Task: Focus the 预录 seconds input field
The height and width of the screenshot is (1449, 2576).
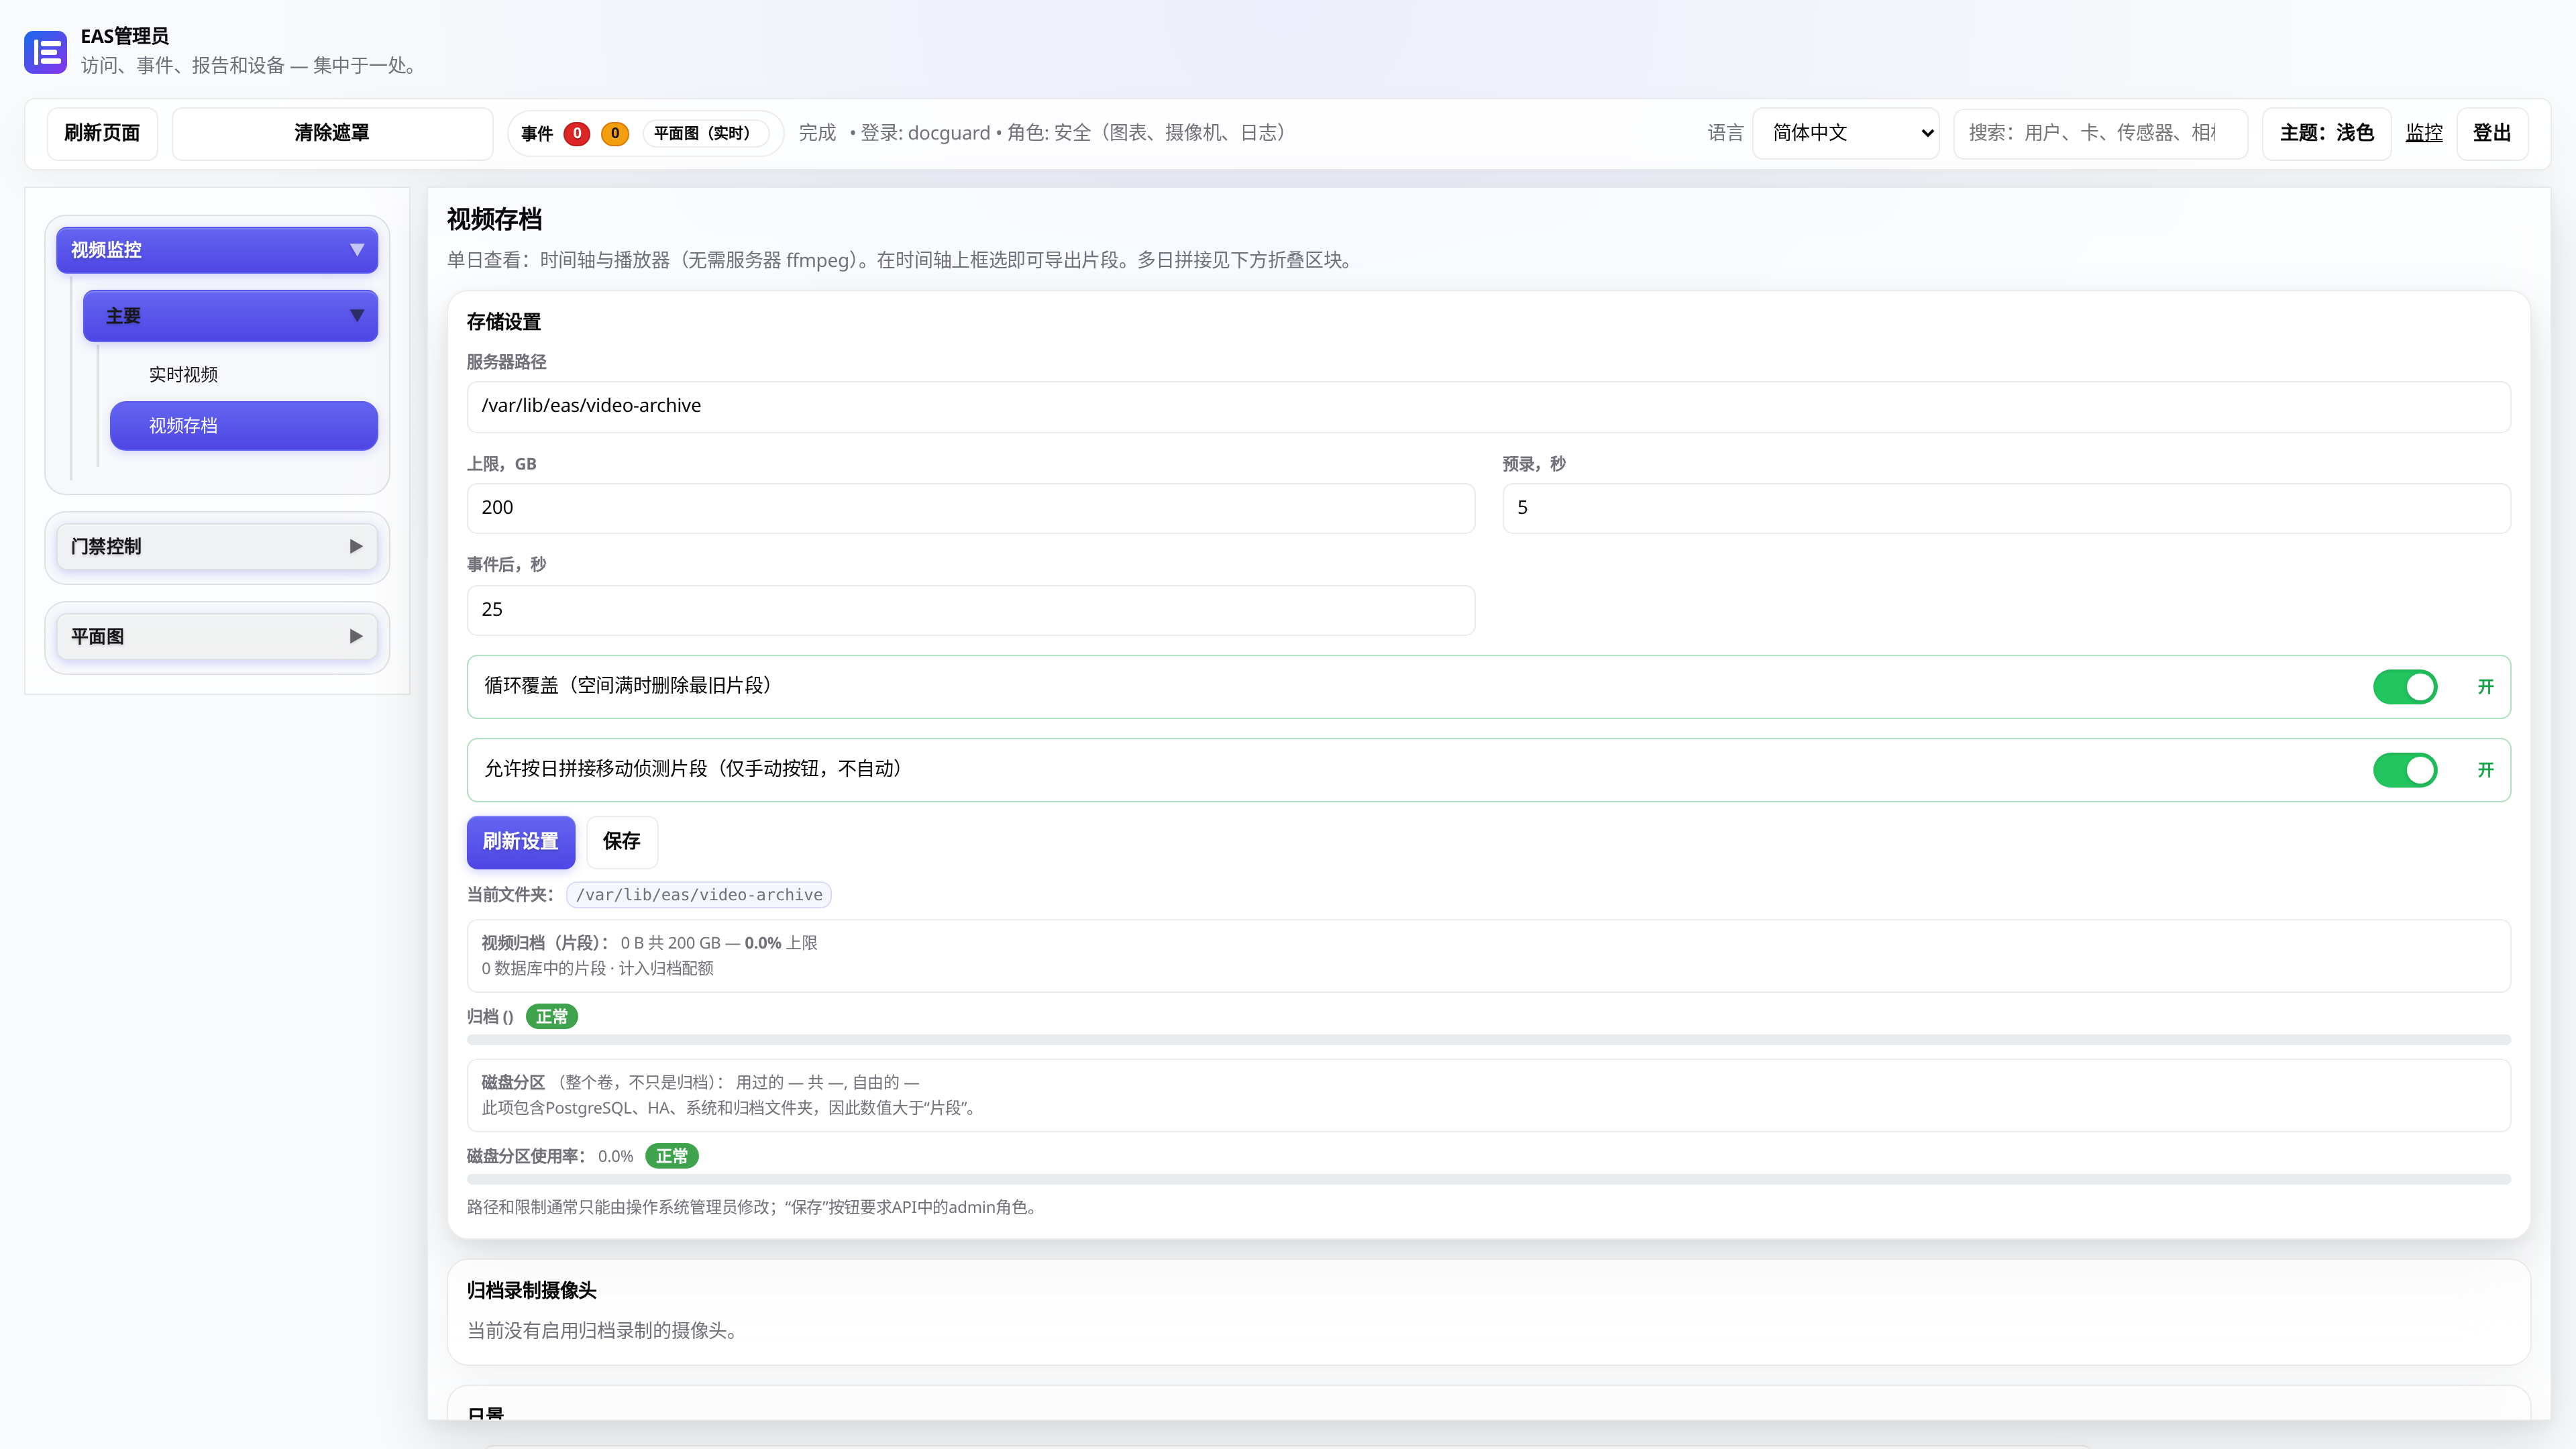Action: (2006, 508)
